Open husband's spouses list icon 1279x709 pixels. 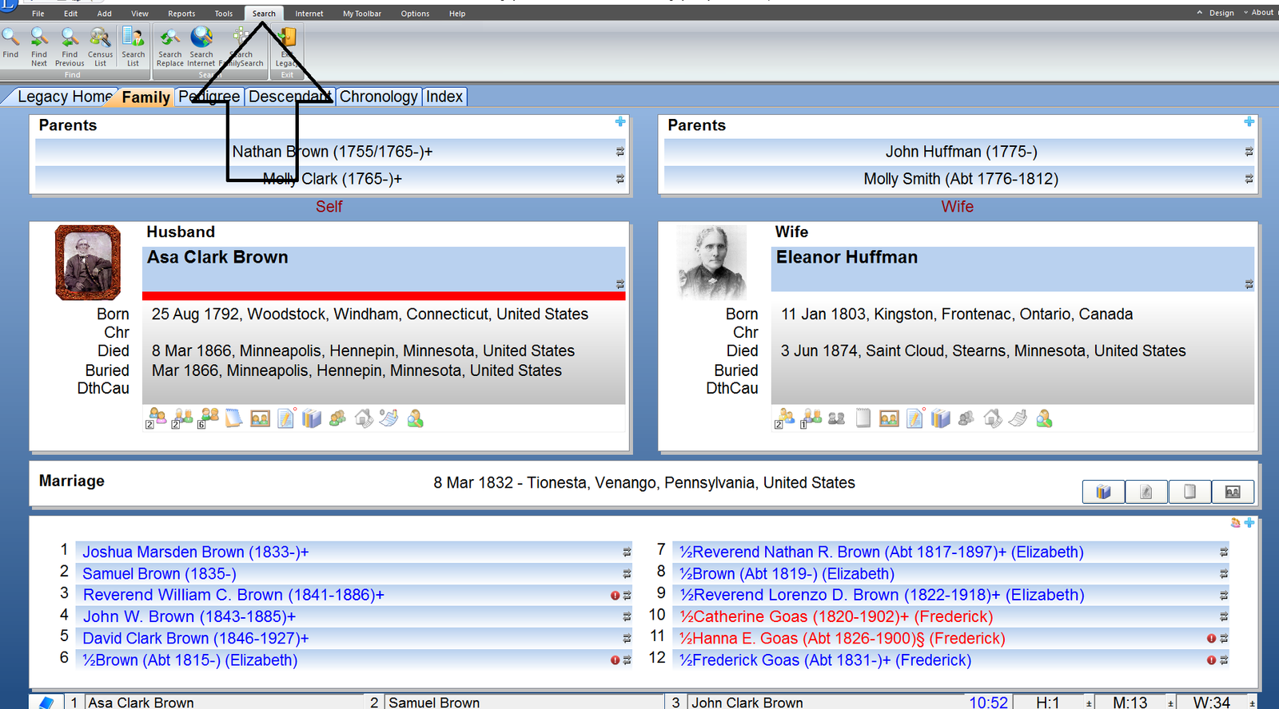coord(156,418)
